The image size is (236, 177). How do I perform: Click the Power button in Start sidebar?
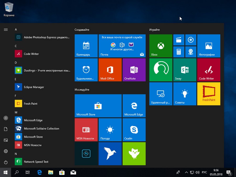[6, 162]
